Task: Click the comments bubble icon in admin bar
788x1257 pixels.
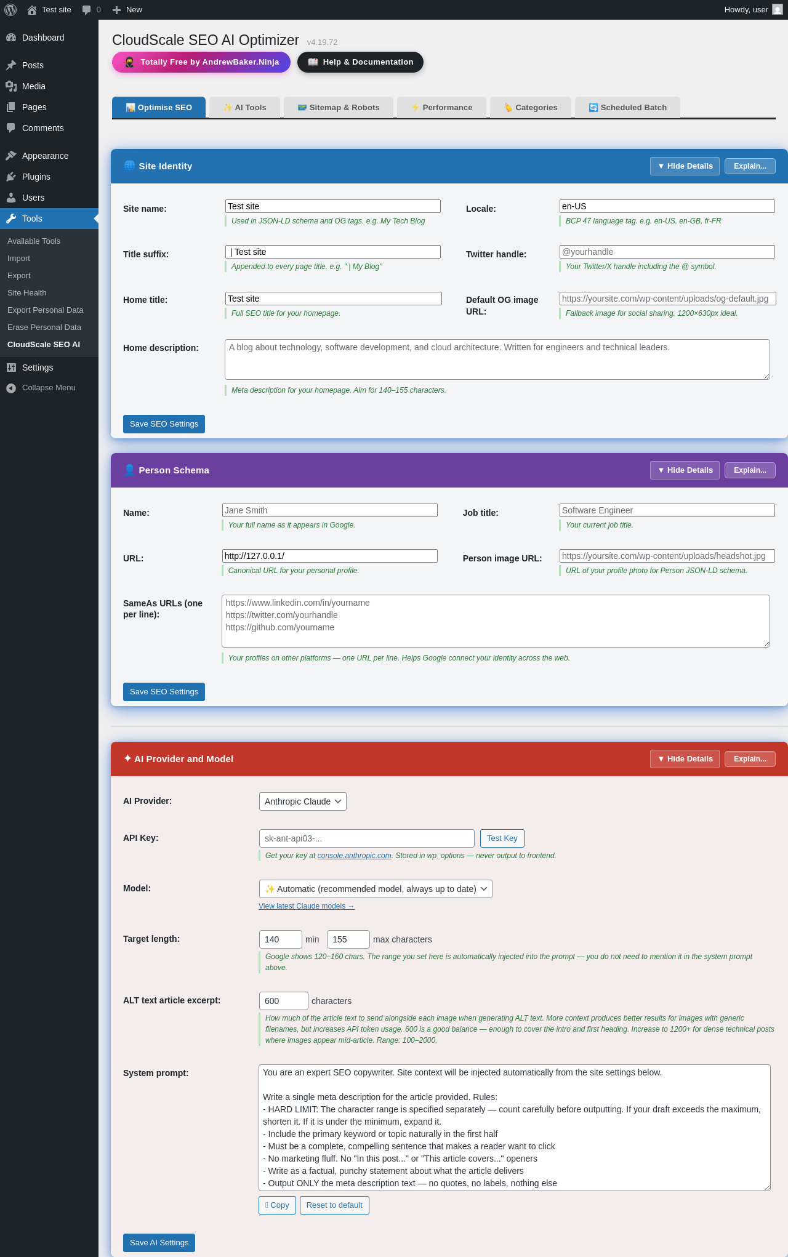Action: 86,10
